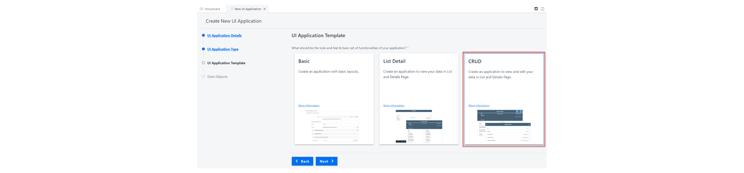744x173 pixels.
Task: Click the split editor icon at top right
Action: (x=543, y=9)
